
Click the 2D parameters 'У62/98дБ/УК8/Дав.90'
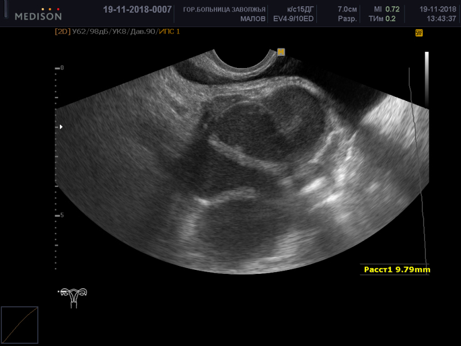tap(114, 32)
